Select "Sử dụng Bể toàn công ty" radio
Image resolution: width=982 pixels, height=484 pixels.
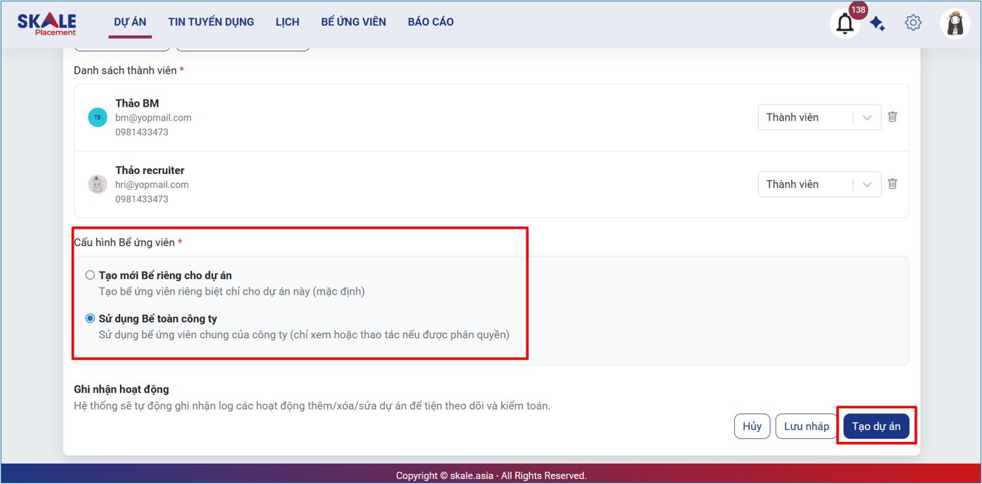coord(90,318)
